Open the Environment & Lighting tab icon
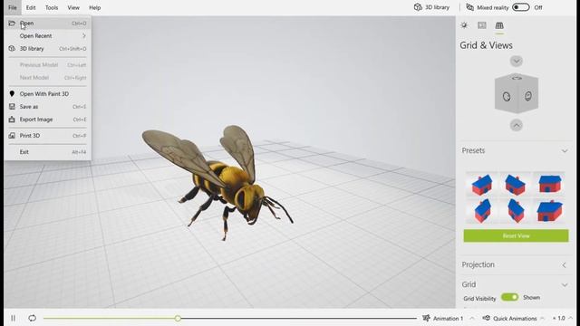 (x=464, y=25)
